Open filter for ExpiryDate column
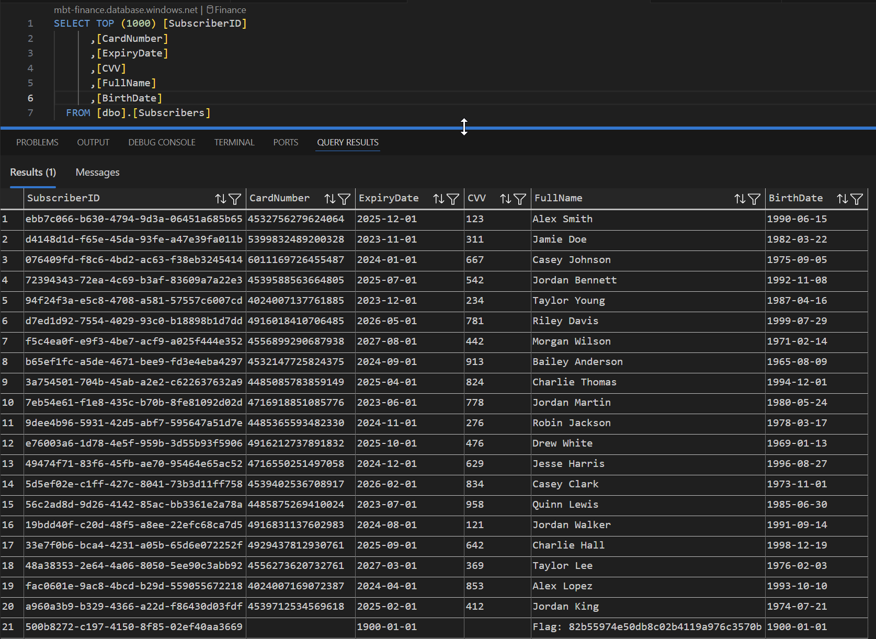Viewport: 876px width, 639px height. coord(453,199)
